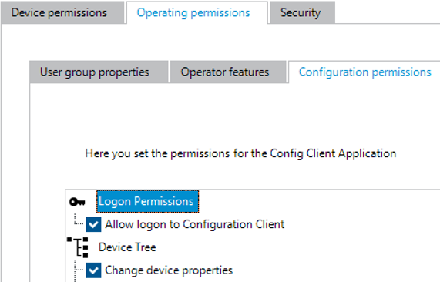Click the Allow logon to Configuration Client label
The height and width of the screenshot is (282, 440).
(195, 224)
